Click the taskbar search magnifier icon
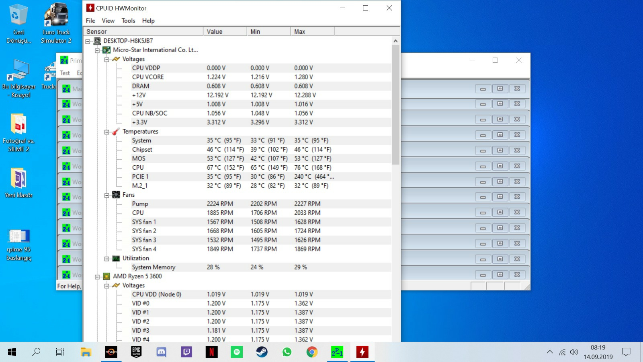 point(36,352)
